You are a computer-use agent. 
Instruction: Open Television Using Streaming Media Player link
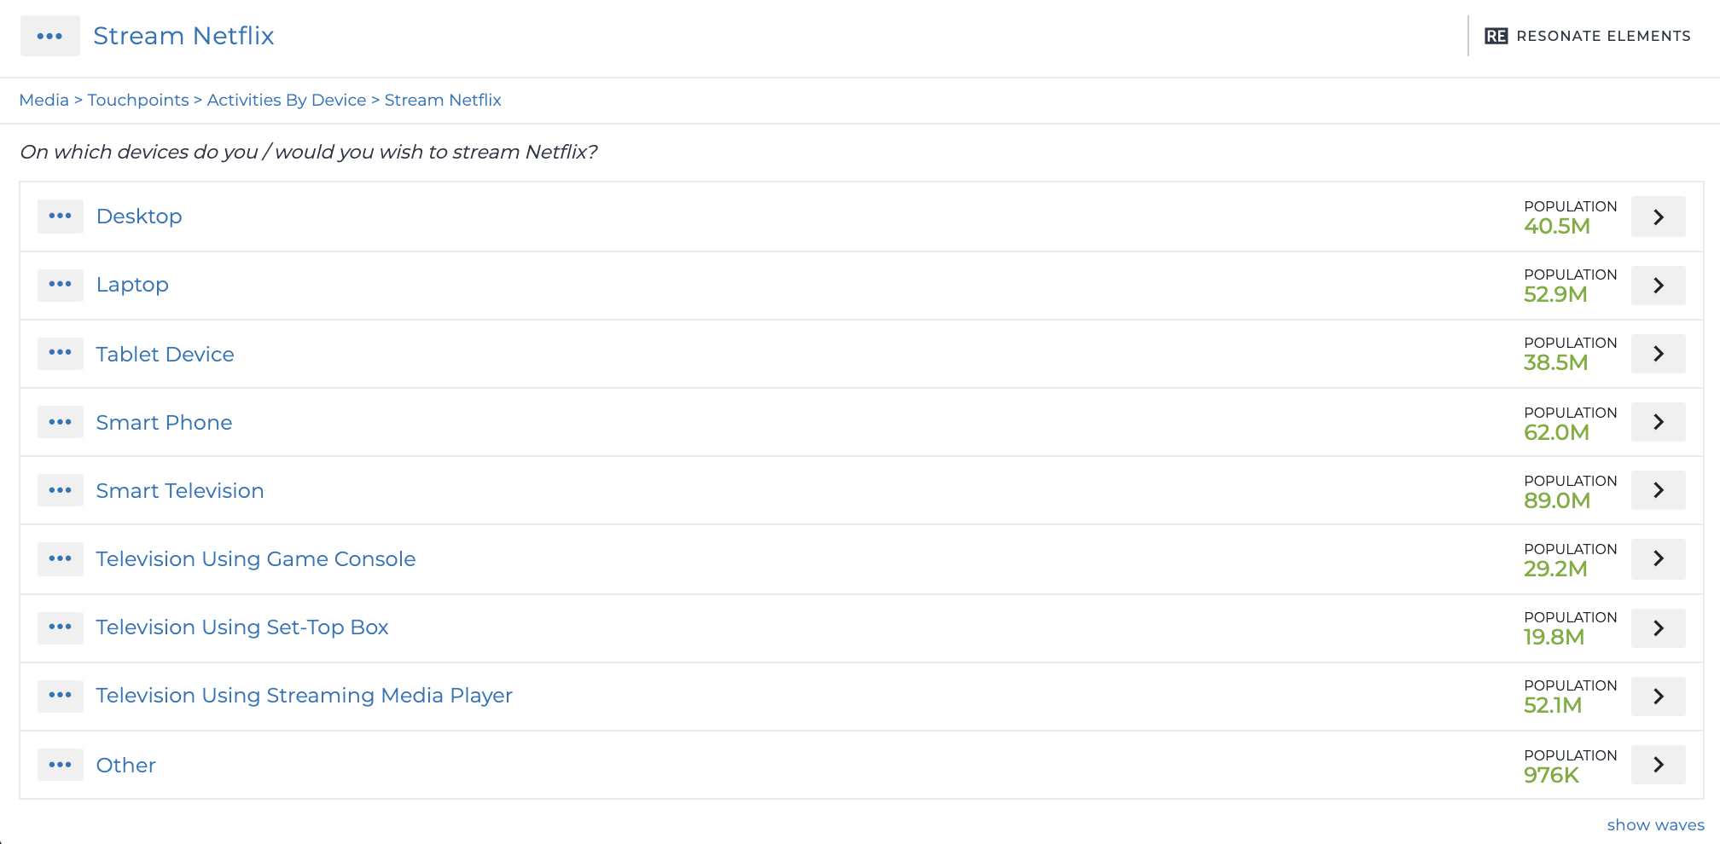click(304, 695)
